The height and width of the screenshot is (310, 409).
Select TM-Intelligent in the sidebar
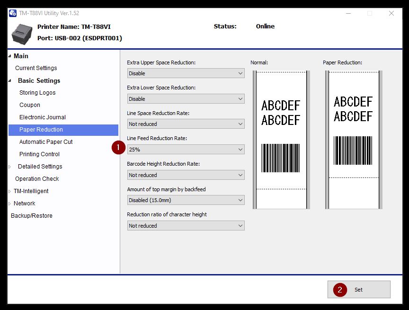coord(31,191)
